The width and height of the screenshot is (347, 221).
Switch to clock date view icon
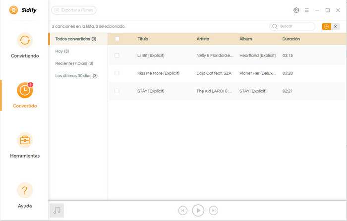tap(326, 27)
